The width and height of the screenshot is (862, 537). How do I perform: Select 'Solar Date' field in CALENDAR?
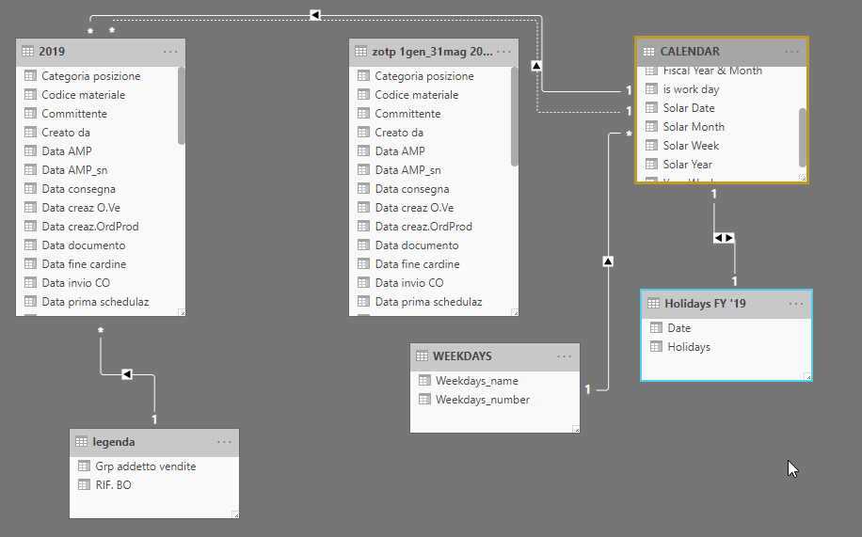[x=689, y=108]
